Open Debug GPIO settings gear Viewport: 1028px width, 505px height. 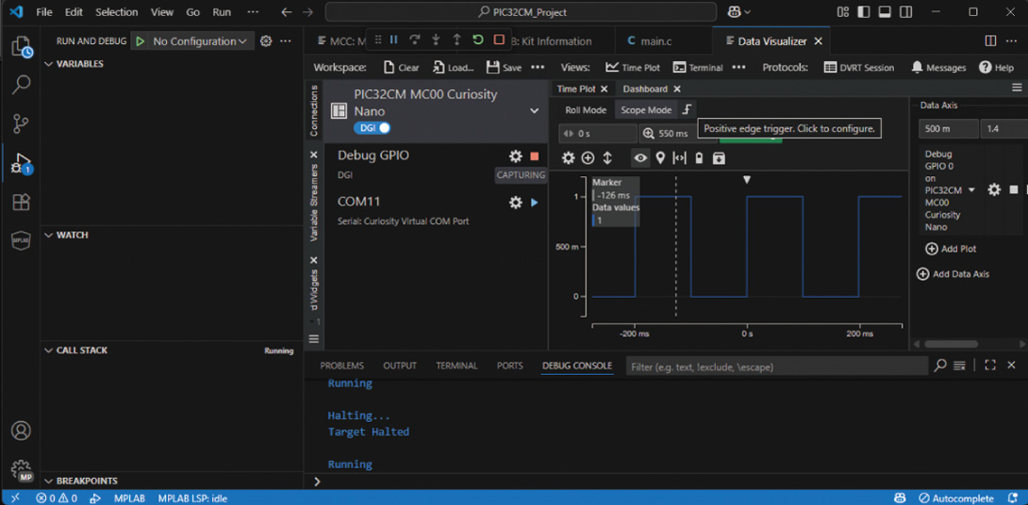point(515,156)
